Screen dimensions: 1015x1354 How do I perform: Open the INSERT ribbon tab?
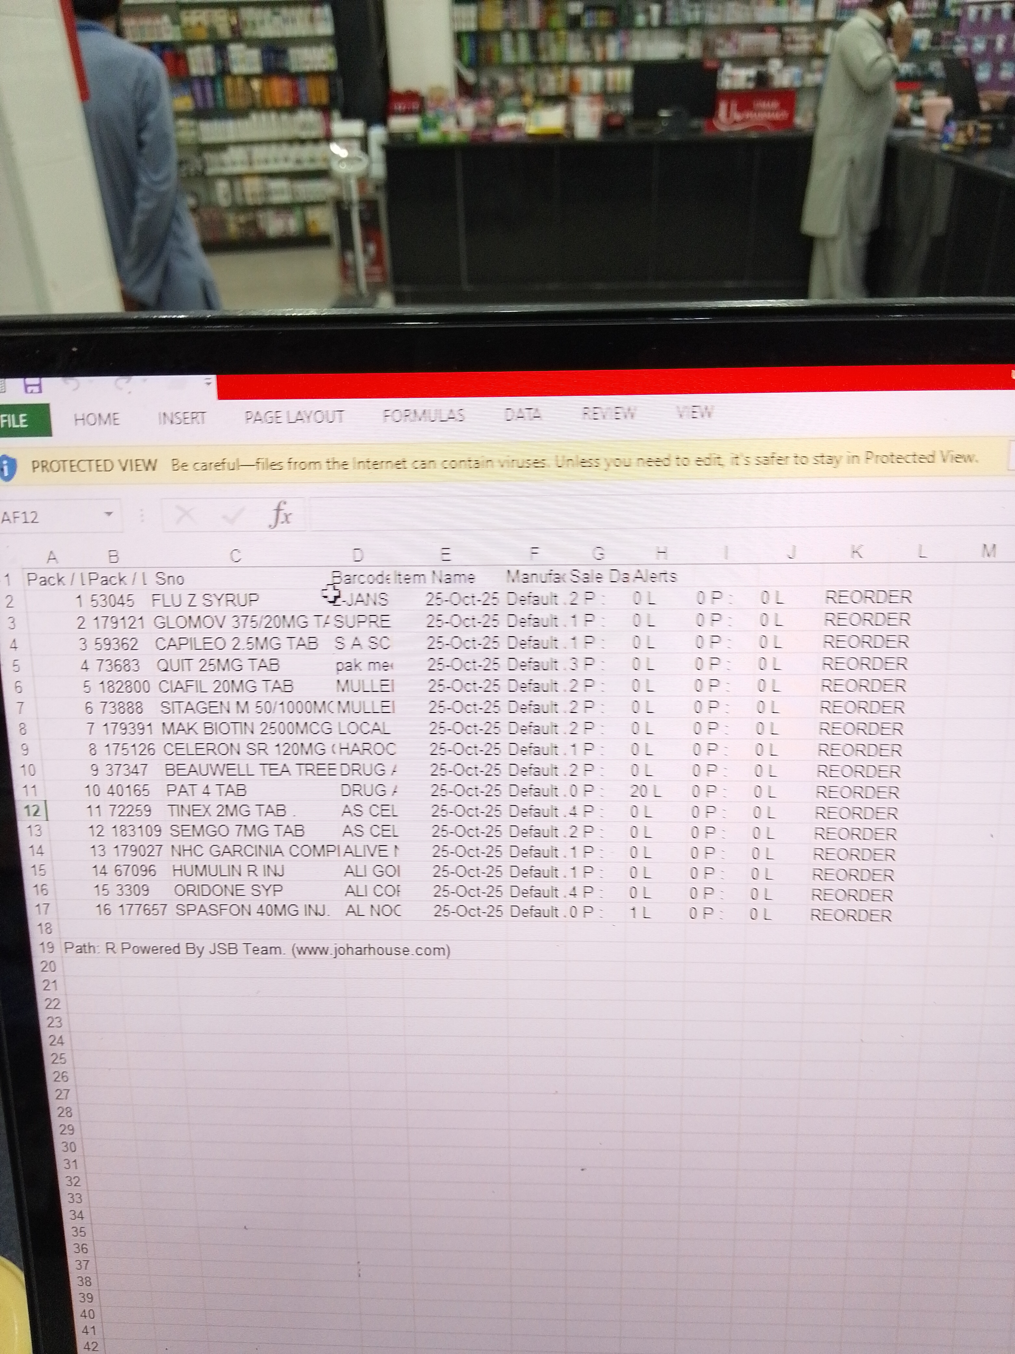[182, 418]
